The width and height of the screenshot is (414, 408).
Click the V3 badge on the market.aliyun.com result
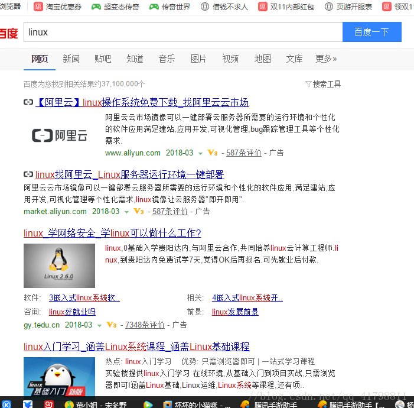pos(139,212)
